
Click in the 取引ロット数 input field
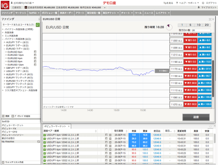tap(201, 30)
